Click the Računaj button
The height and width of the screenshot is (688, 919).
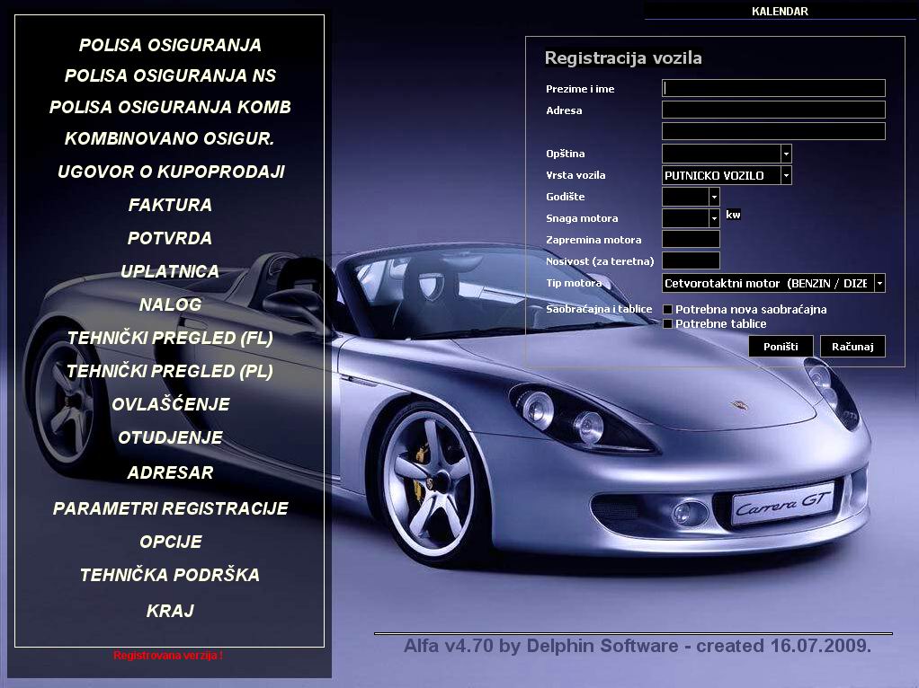(x=852, y=346)
